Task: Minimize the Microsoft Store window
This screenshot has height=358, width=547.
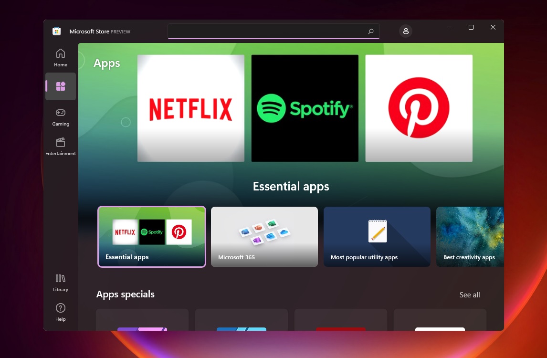Action: (449, 27)
